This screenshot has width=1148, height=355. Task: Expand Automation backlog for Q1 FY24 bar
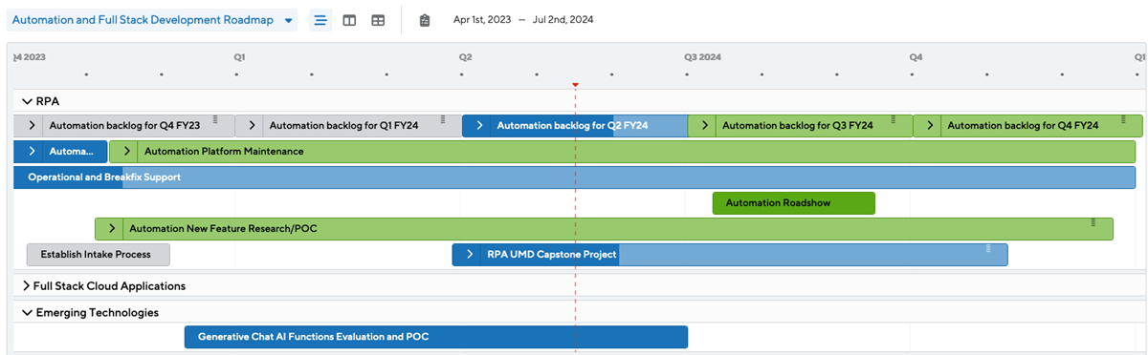point(252,126)
